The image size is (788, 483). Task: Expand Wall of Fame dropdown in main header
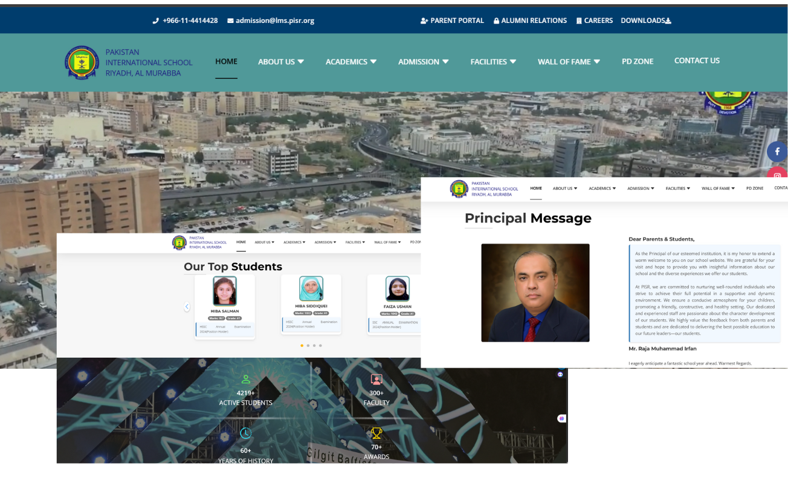[x=569, y=62]
